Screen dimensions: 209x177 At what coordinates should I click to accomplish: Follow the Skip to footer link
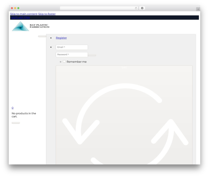point(47,14)
